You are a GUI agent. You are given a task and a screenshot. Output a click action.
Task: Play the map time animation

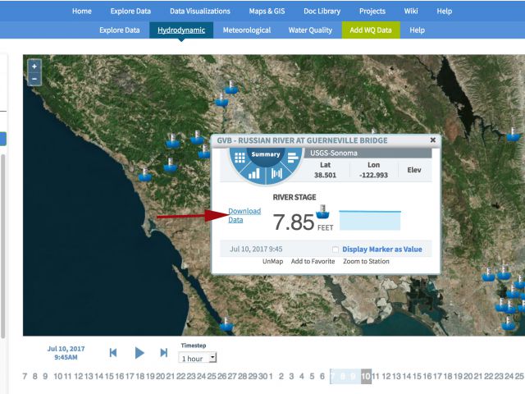(x=139, y=353)
